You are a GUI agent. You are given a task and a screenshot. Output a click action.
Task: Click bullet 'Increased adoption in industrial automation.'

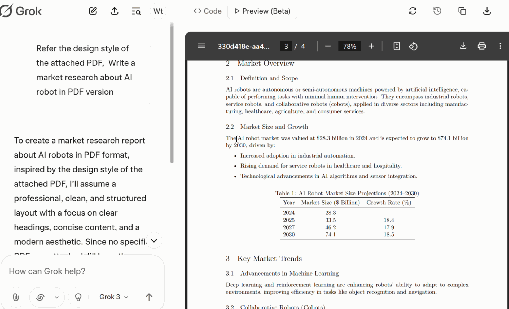(297, 156)
